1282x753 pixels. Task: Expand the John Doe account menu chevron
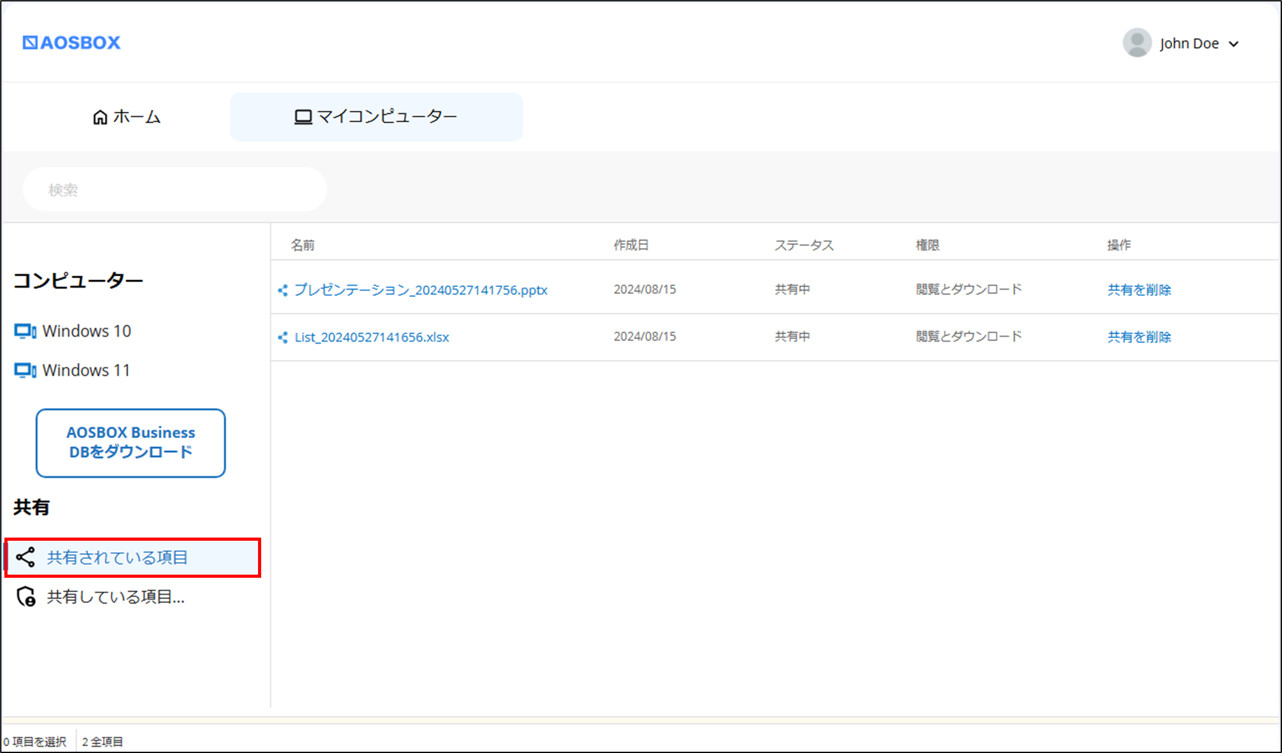(1234, 44)
